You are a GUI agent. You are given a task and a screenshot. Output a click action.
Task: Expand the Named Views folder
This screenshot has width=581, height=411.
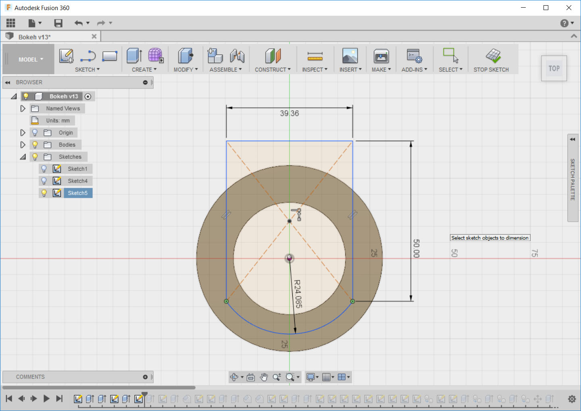click(23, 108)
